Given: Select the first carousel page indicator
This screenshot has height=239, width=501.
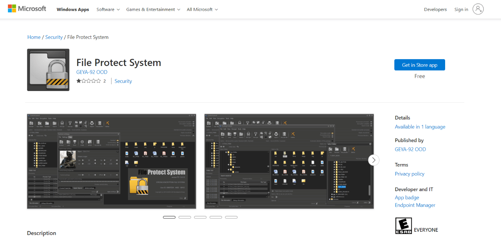Looking at the screenshot, I should [x=169, y=217].
